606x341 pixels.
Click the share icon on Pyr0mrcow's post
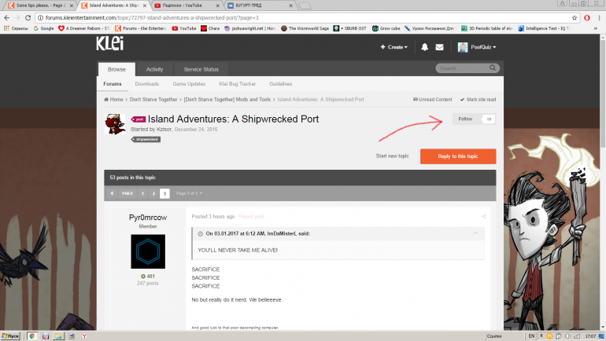(484, 216)
